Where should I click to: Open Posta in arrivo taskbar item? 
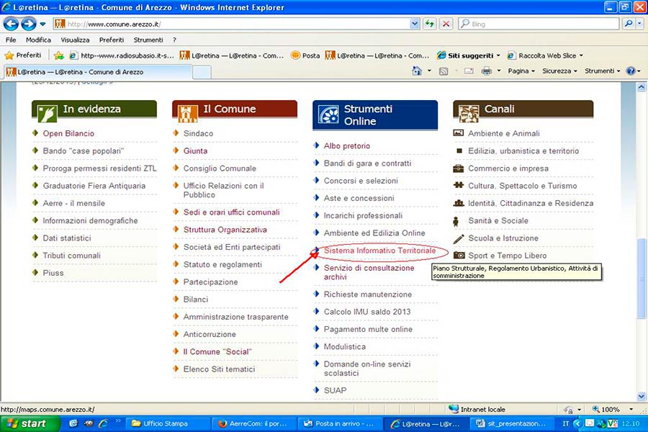point(339,424)
